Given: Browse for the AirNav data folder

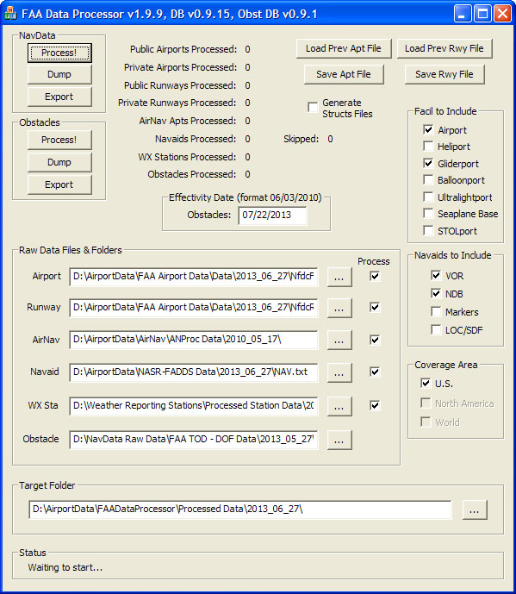Looking at the screenshot, I should click(339, 341).
